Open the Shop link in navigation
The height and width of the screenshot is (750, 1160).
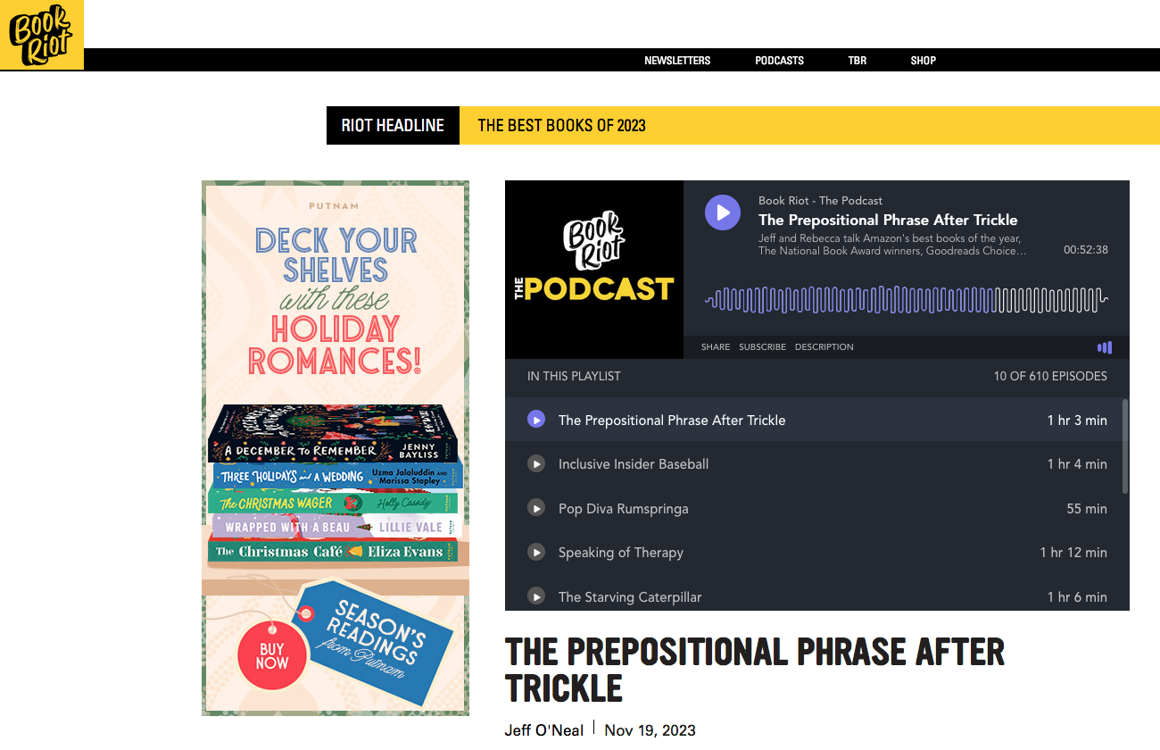click(923, 61)
